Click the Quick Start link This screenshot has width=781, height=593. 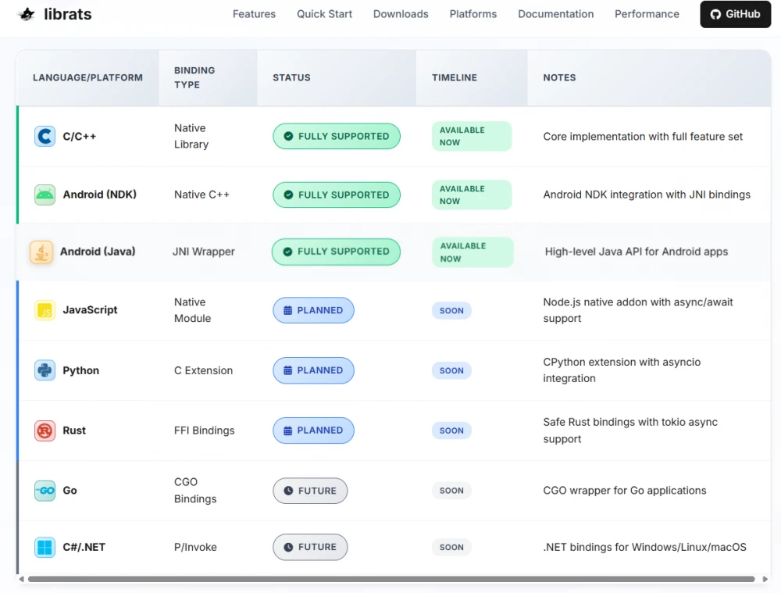(324, 13)
